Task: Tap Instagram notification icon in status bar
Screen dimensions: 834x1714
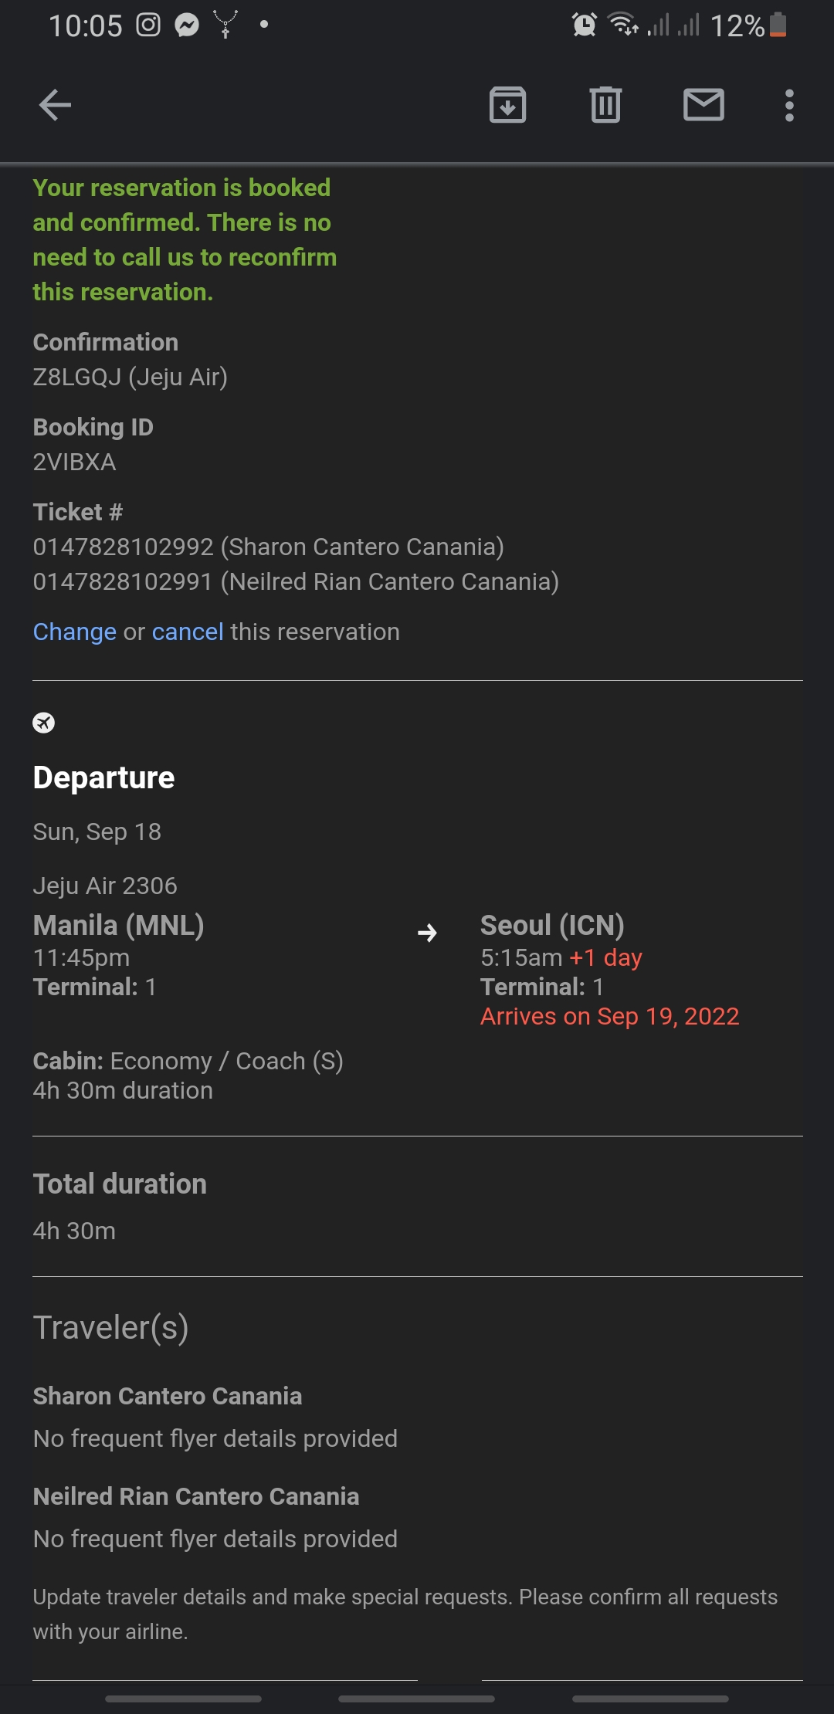Action: 148,25
